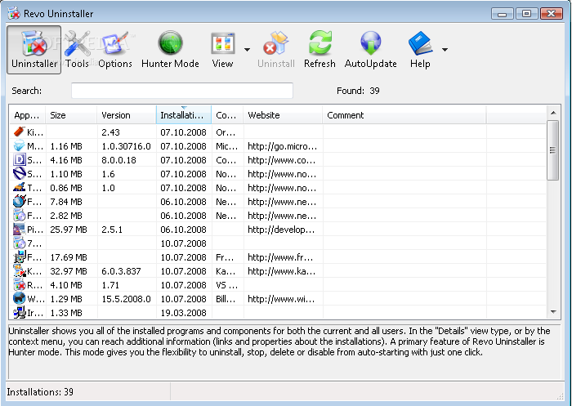Expand the Help dropdown arrow

coord(445,50)
